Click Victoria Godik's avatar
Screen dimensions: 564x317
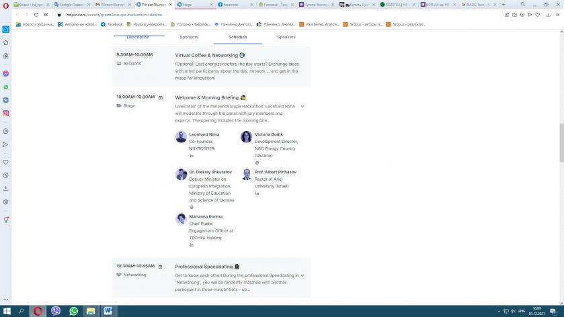point(247,137)
